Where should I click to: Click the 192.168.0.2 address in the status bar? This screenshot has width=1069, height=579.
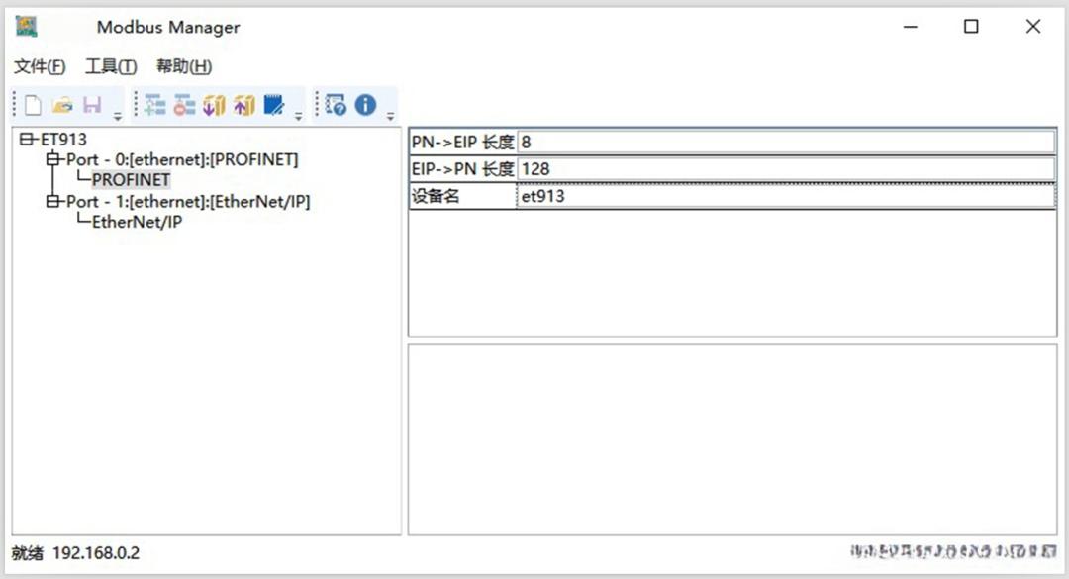(x=96, y=553)
